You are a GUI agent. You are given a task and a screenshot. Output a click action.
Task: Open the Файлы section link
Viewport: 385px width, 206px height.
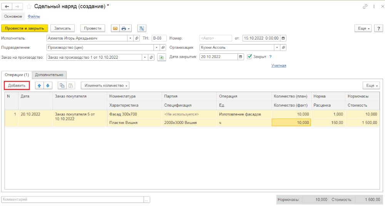(34, 16)
